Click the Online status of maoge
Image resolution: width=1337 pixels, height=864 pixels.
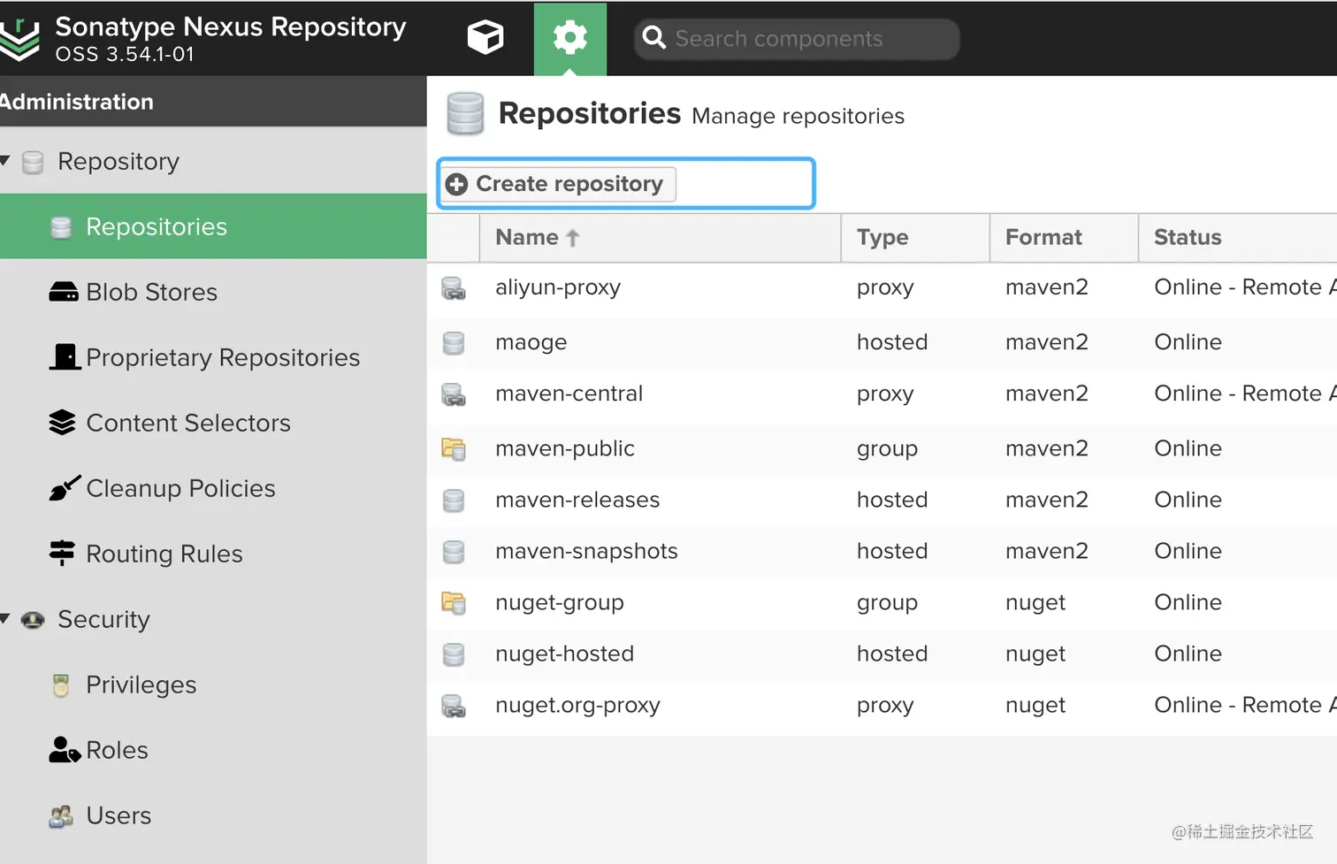1188,342
